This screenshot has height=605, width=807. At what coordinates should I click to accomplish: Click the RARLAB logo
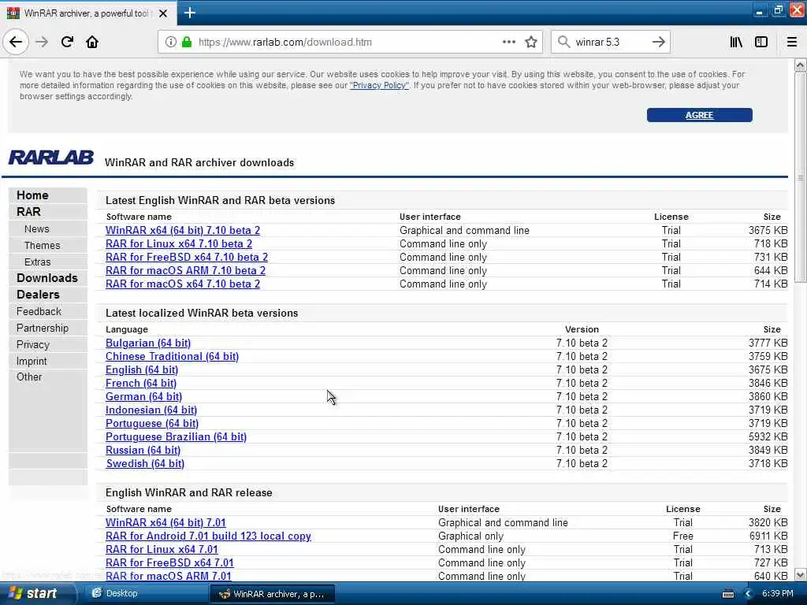click(x=51, y=158)
